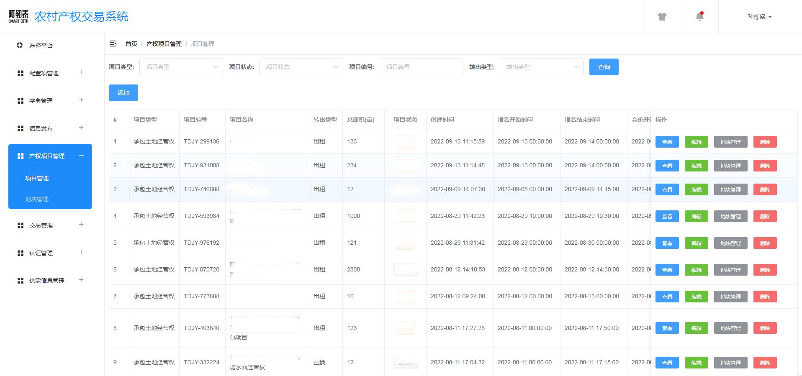Image resolution: width=802 pixels, height=376 pixels.
Task: Expand 配置项管理 with plus sign
Action: pyautogui.click(x=81, y=72)
